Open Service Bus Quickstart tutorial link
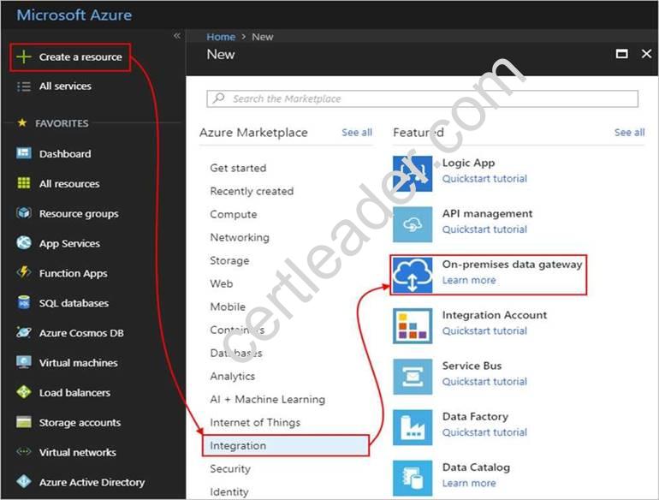The width and height of the screenshot is (659, 500). coord(484,382)
